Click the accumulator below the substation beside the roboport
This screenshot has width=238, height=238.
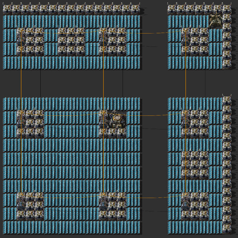[104, 132]
